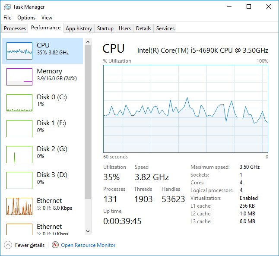Screen dimensions: 279x256
Task: Switch to the App history tab
Action: tap(79, 28)
